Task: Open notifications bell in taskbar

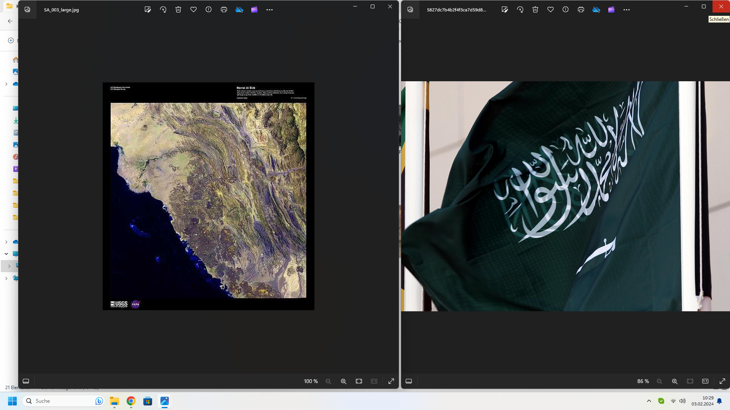Action: coord(719,401)
